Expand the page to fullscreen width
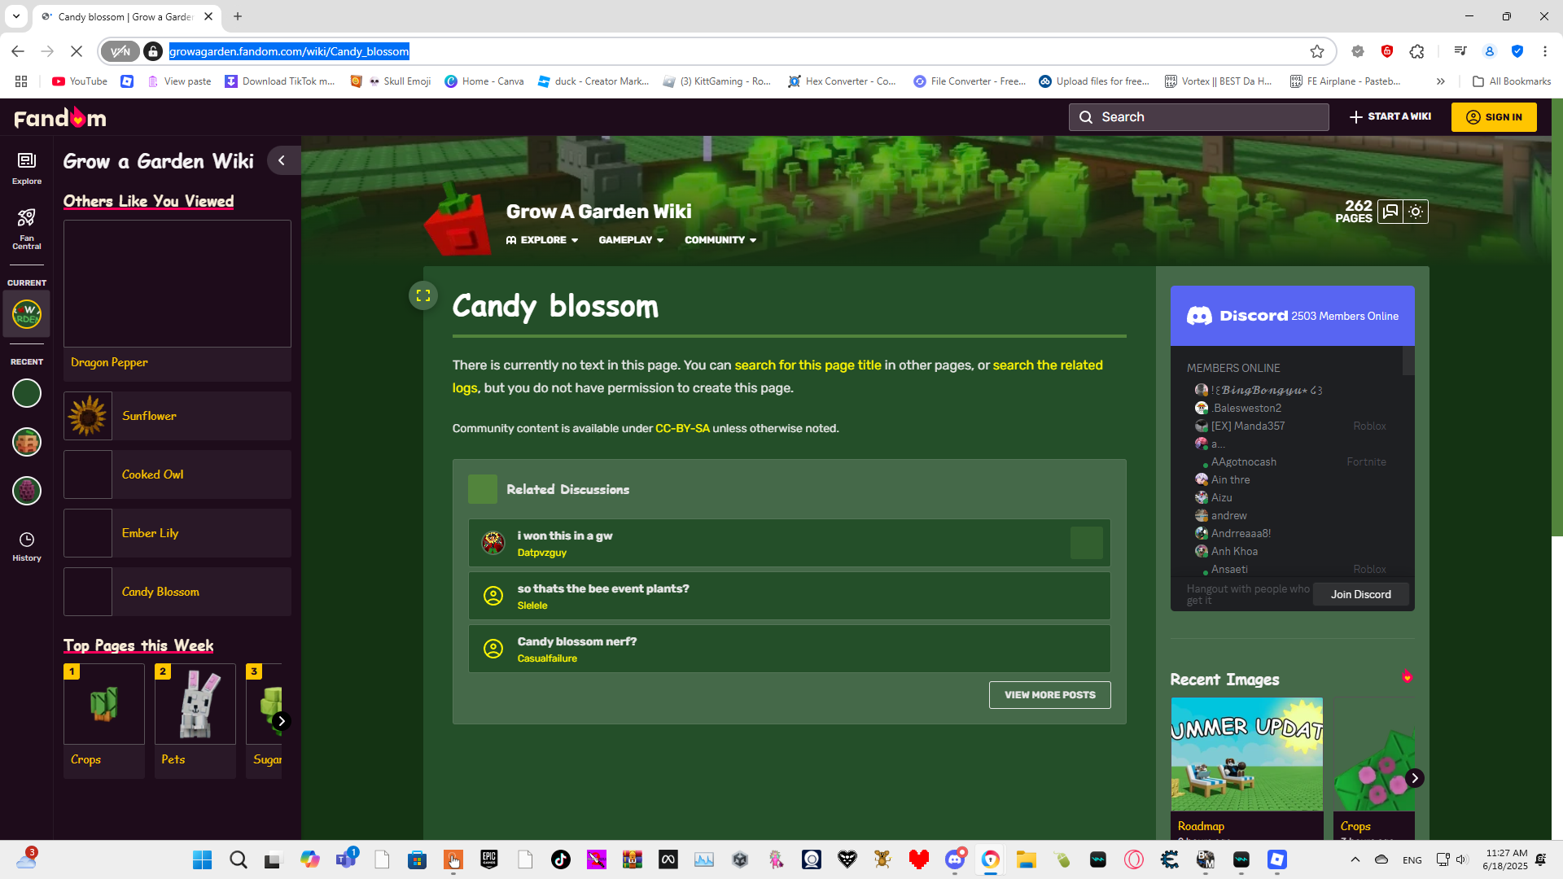Image resolution: width=1563 pixels, height=879 pixels. (x=423, y=295)
